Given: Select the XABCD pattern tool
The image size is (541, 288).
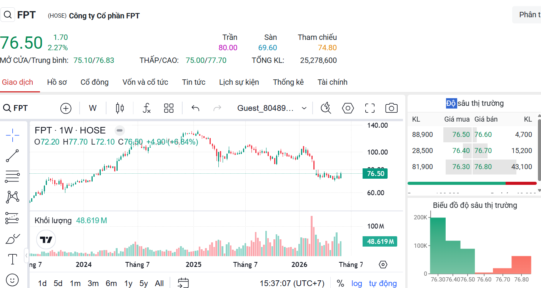Looking at the screenshot, I should (x=13, y=197).
